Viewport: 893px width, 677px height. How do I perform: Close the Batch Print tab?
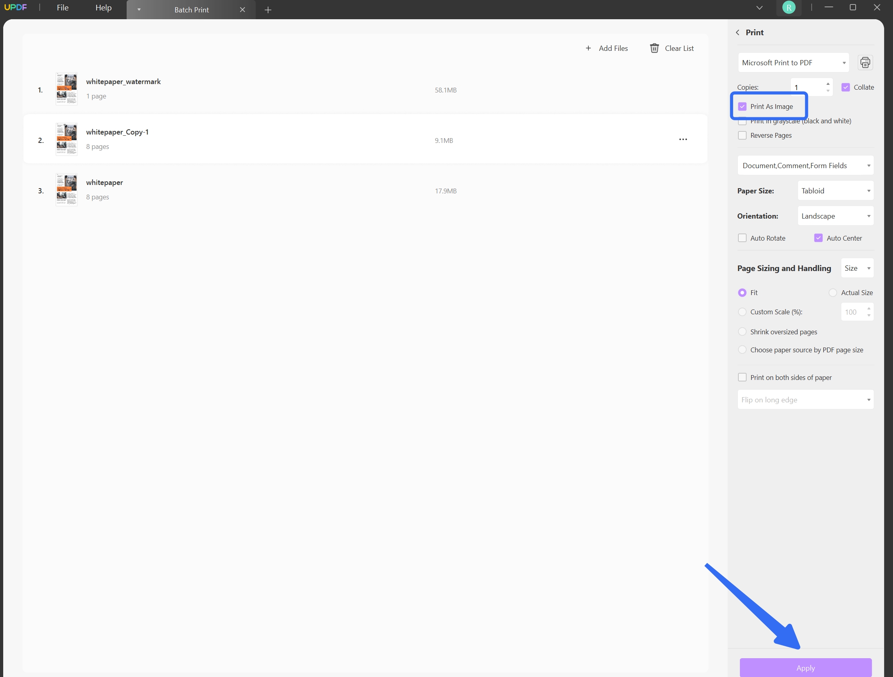[x=242, y=10]
